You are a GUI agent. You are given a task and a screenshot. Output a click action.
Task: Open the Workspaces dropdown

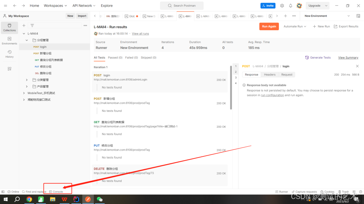point(55,5)
